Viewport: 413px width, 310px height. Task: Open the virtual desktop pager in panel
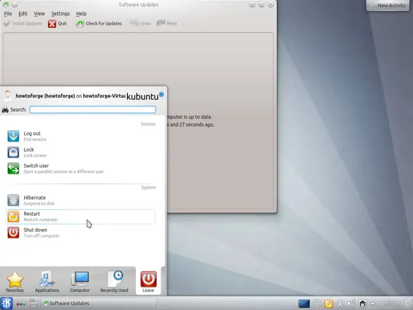[x=33, y=303]
